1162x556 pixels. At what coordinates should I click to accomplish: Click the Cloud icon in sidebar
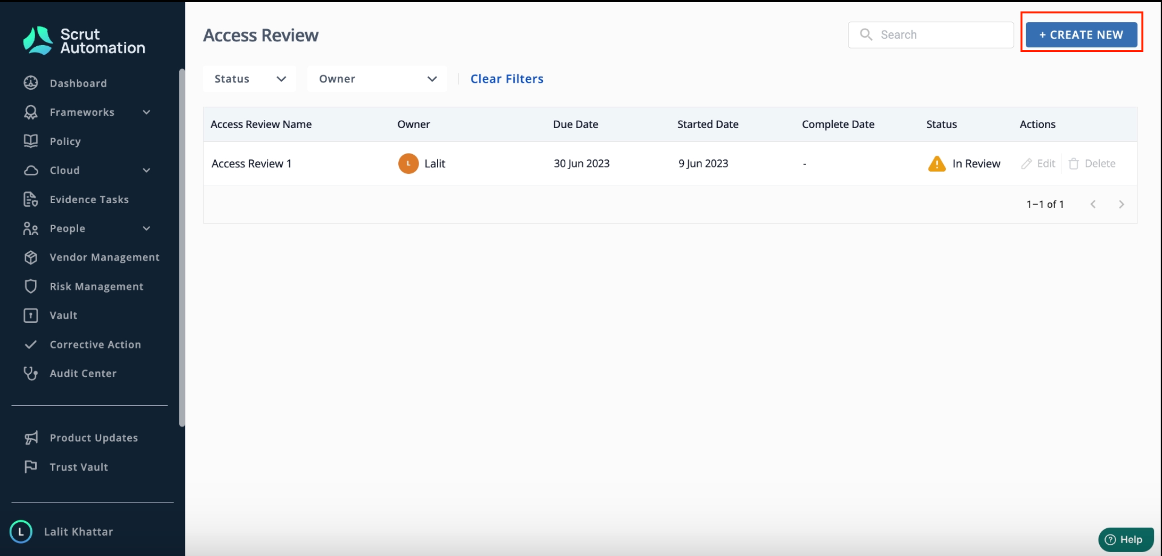31,170
